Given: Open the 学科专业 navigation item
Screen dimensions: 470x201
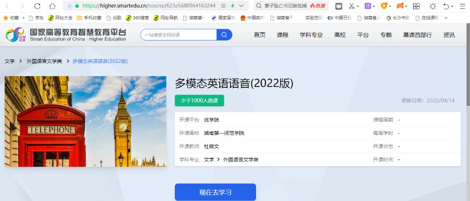Looking at the screenshot, I should coord(311,35).
